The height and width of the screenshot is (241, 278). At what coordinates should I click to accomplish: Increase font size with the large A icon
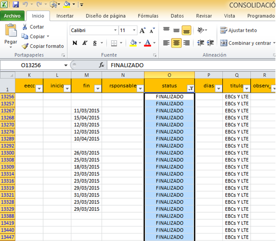pos(143,31)
